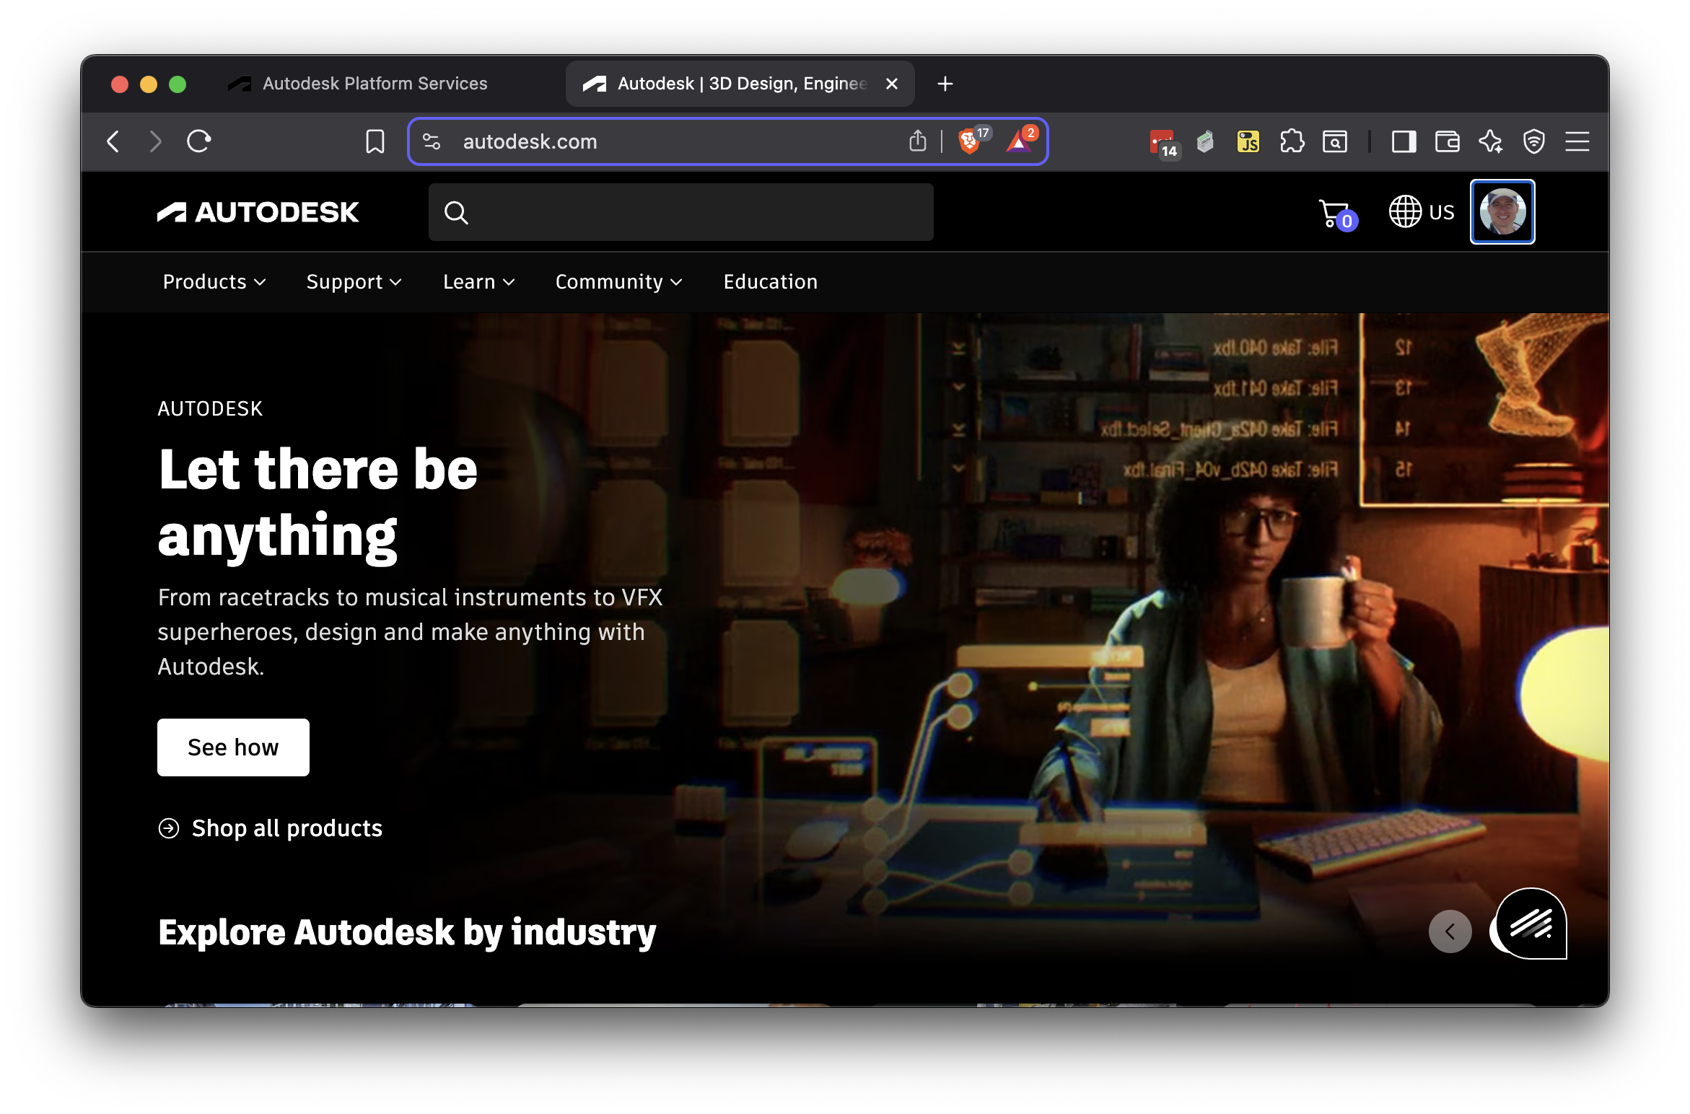
Task: Select the Education menu item
Action: (770, 281)
